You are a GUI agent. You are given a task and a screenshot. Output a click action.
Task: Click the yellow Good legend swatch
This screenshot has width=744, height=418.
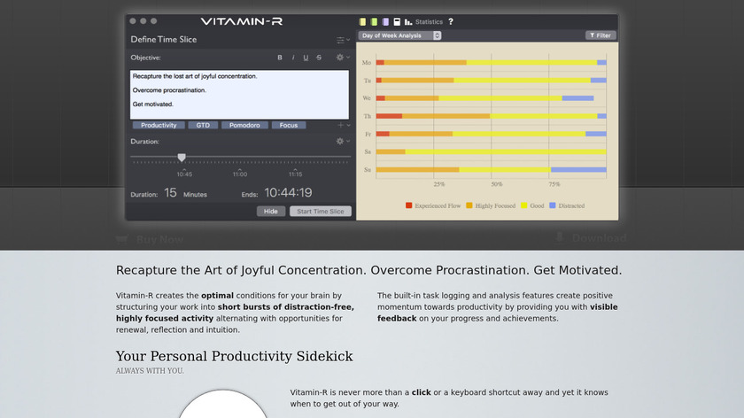523,205
